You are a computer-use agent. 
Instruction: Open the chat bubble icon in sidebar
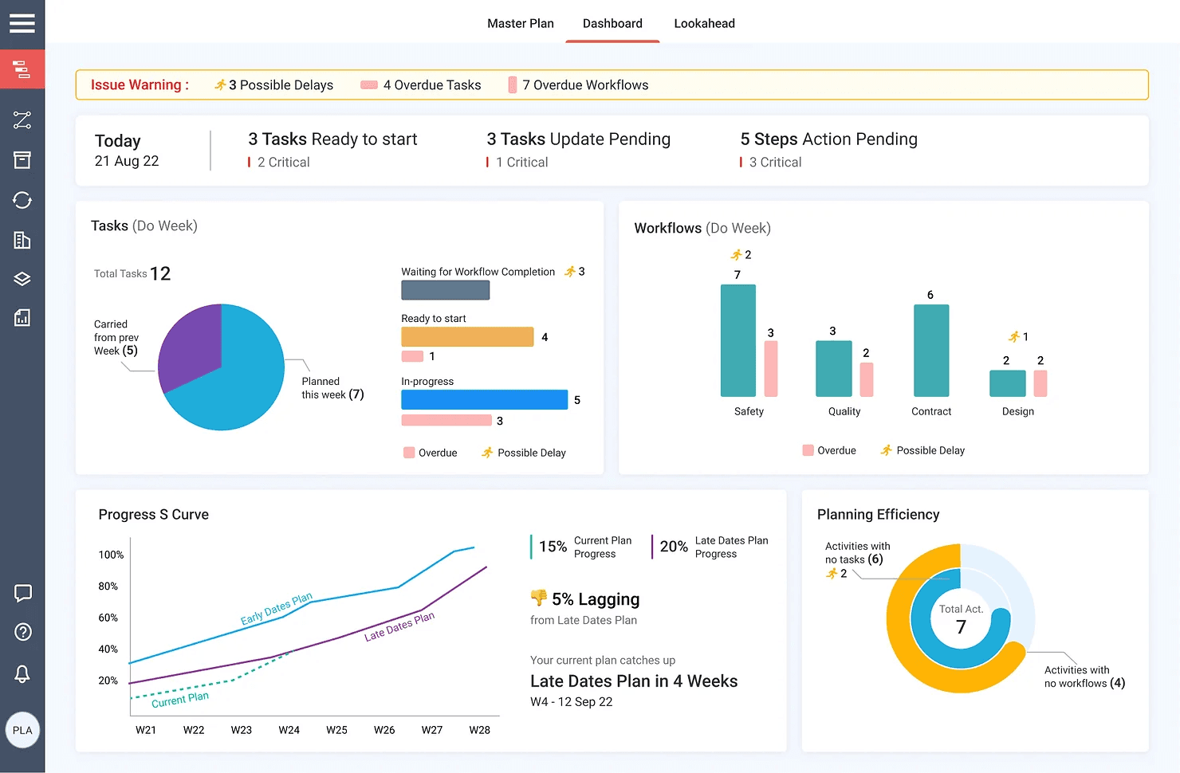tap(22, 593)
